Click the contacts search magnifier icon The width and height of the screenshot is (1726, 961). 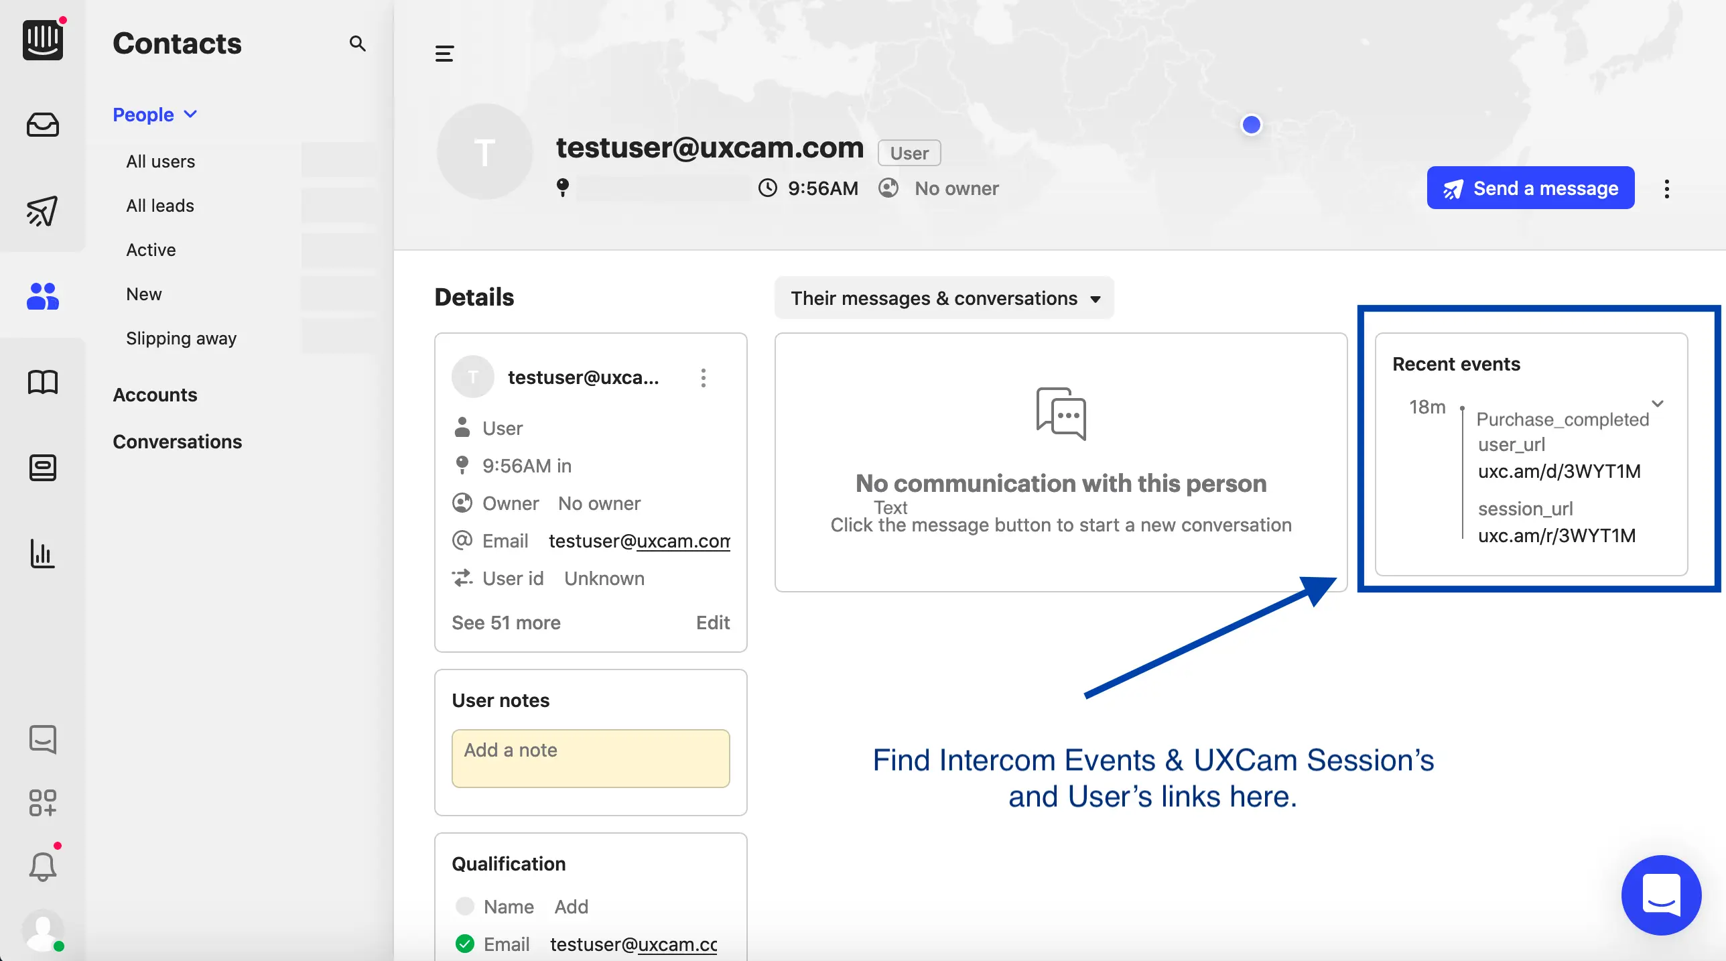tap(357, 44)
